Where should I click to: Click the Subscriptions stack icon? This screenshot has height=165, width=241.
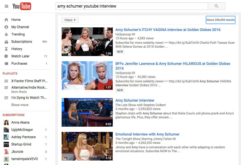click(x=6, y=42)
